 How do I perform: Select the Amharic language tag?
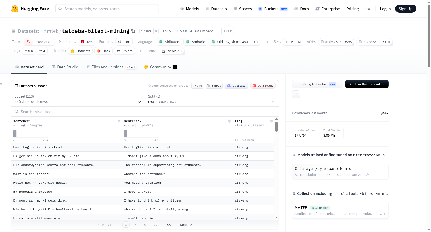[x=196, y=42]
